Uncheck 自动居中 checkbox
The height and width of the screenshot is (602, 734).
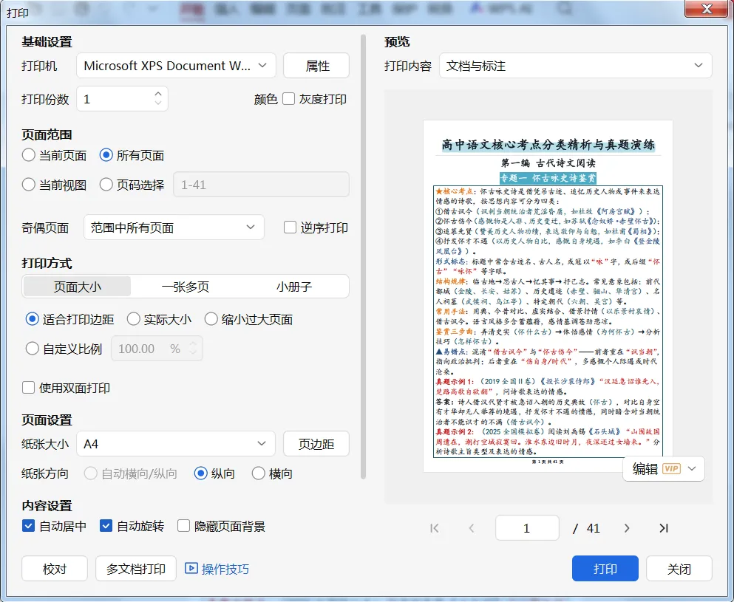(x=29, y=526)
